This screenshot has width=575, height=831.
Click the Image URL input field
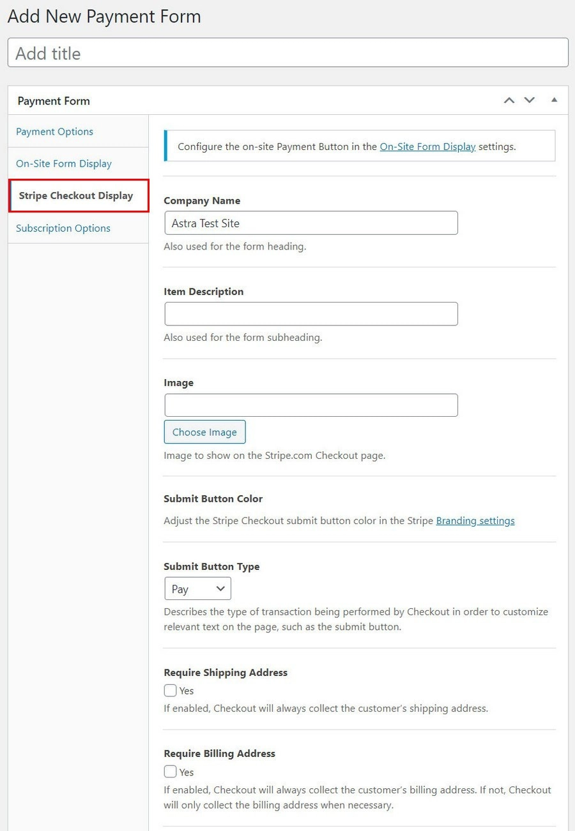pos(311,405)
